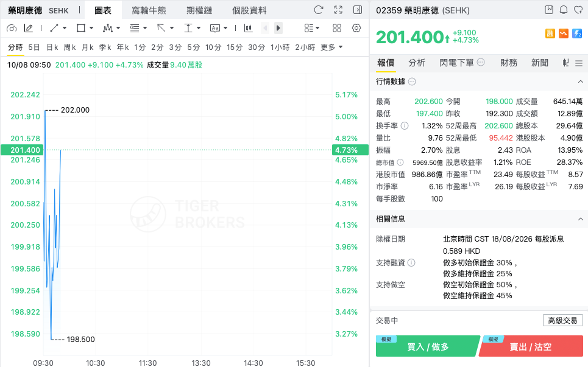Select the trend line drawing tool
This screenshot has width=588, height=367.
(x=54, y=28)
